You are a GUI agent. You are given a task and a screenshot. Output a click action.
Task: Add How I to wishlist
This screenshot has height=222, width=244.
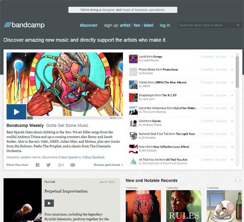pyautogui.click(x=207, y=147)
